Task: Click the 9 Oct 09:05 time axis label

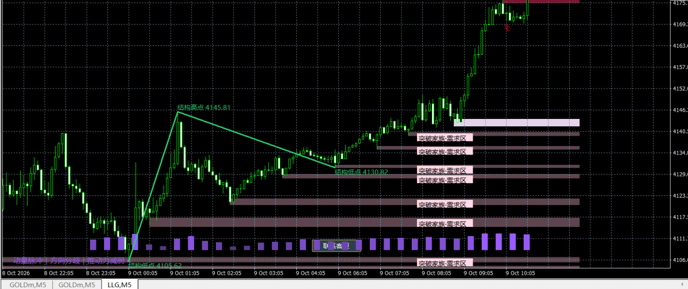Action: pyautogui.click(x=479, y=273)
